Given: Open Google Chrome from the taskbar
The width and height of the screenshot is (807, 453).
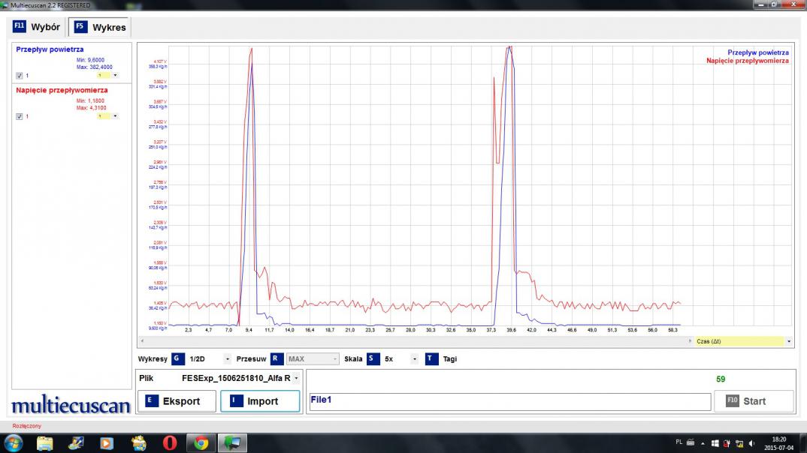Looking at the screenshot, I should (x=201, y=442).
